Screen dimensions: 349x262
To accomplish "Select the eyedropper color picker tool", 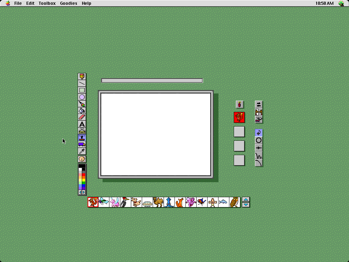I will click(x=82, y=151).
